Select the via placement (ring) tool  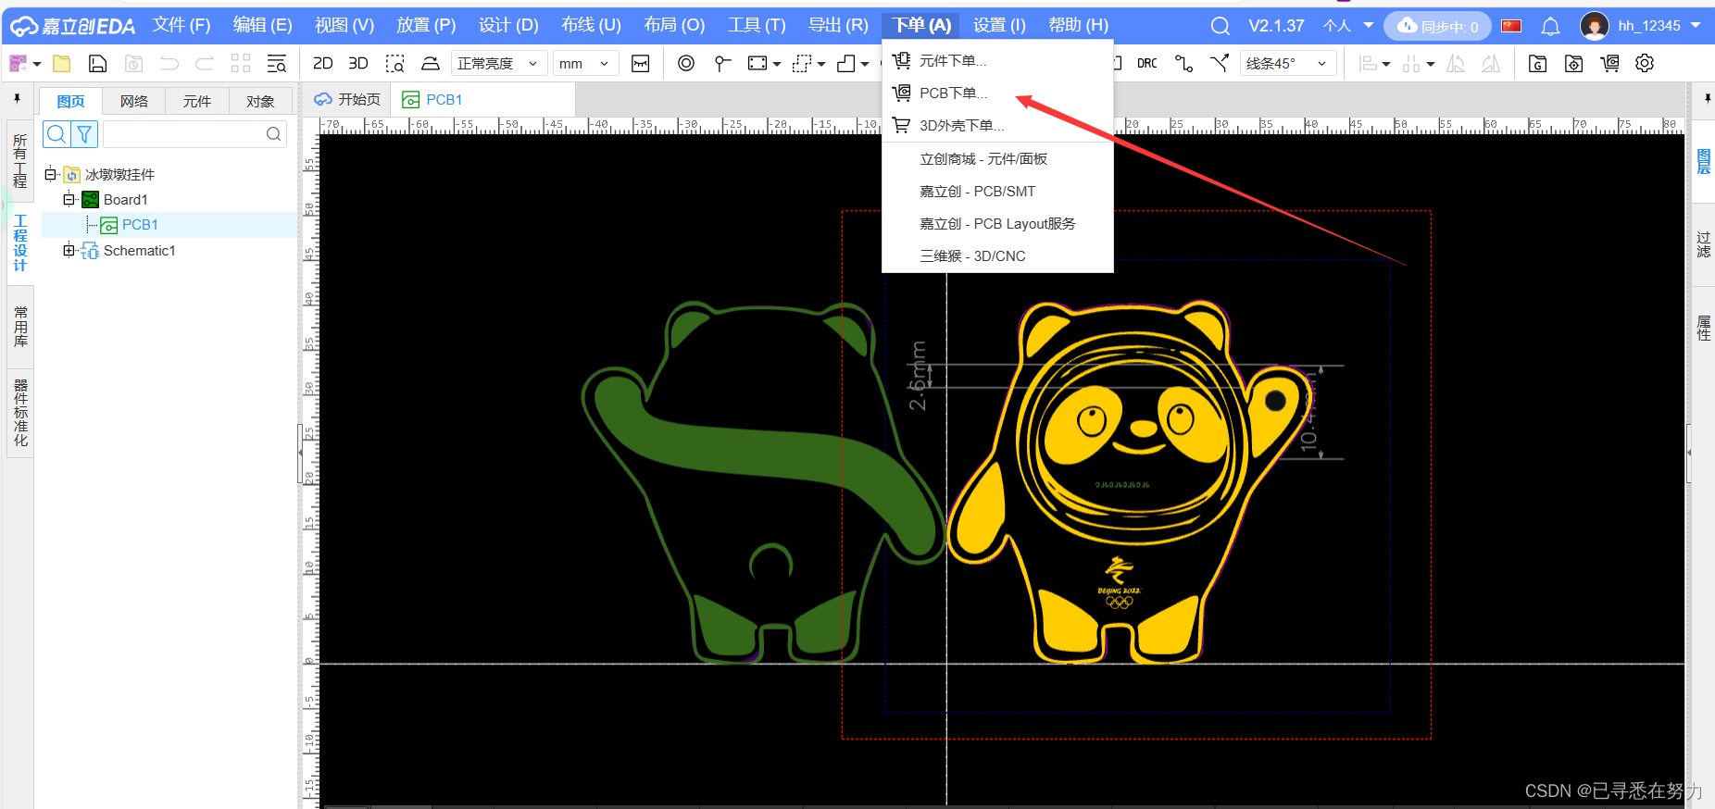pyautogui.click(x=686, y=63)
